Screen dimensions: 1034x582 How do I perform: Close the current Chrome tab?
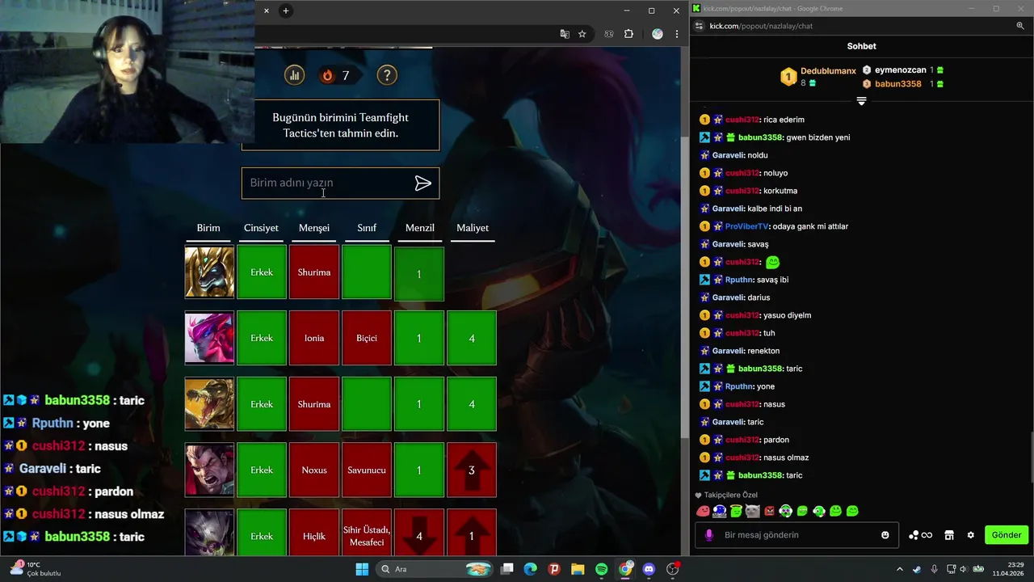(x=267, y=11)
